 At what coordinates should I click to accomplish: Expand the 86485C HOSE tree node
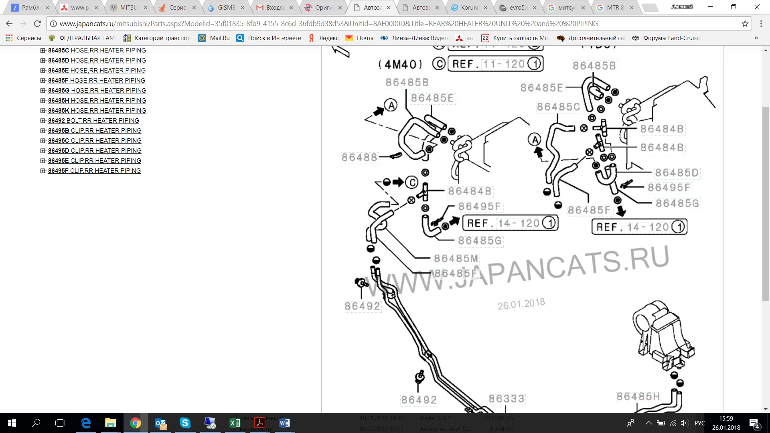click(43, 51)
